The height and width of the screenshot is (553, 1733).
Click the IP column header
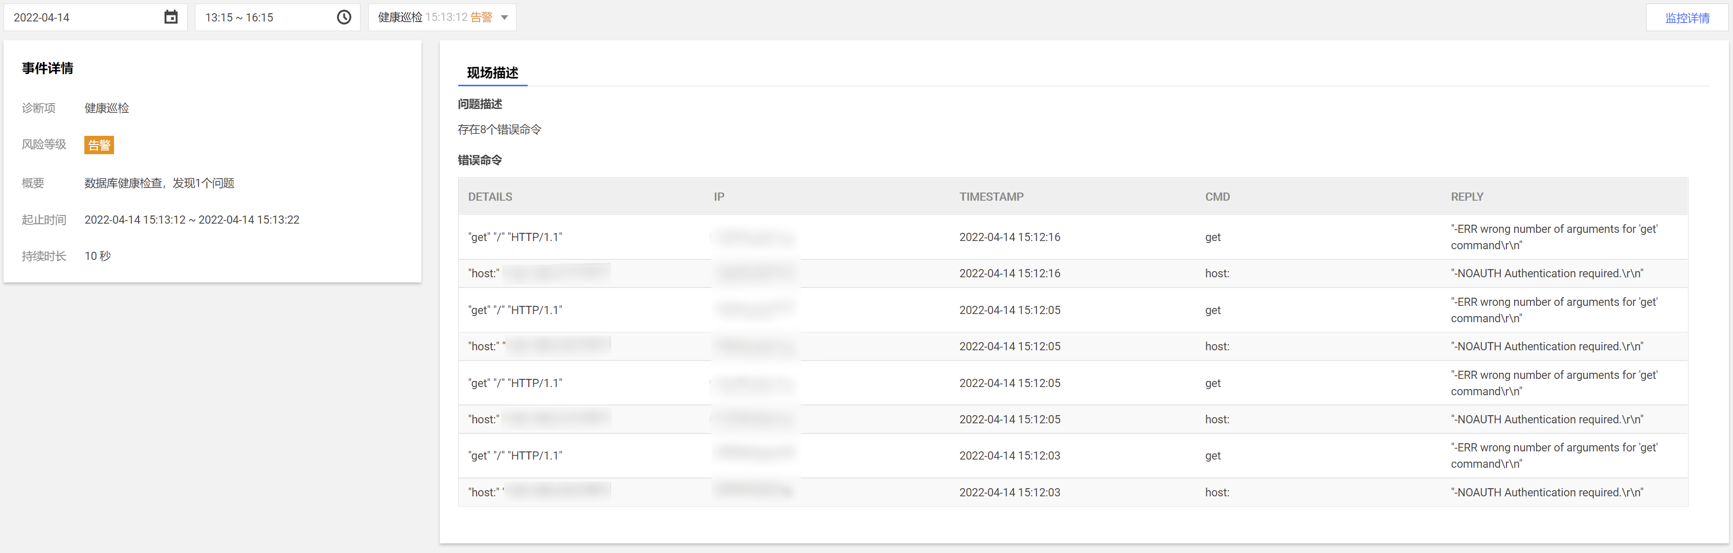[718, 197]
